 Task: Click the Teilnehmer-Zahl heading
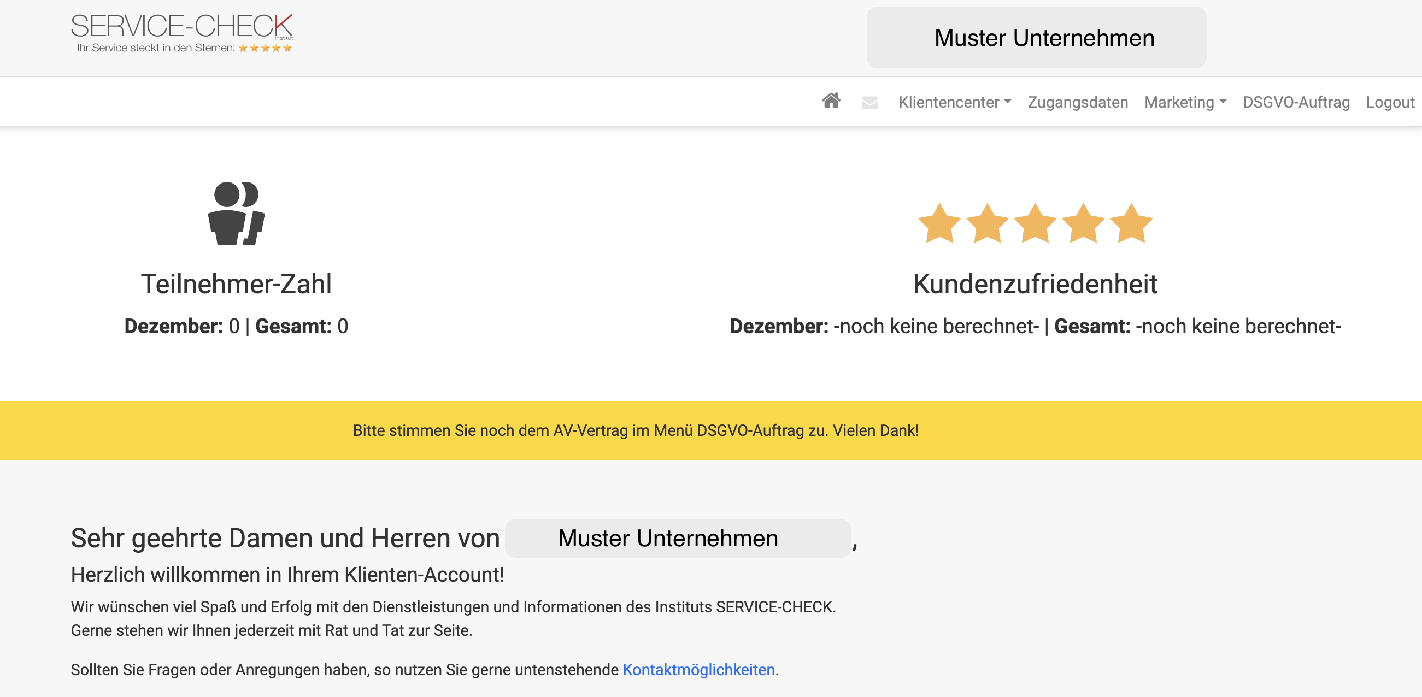tap(236, 284)
